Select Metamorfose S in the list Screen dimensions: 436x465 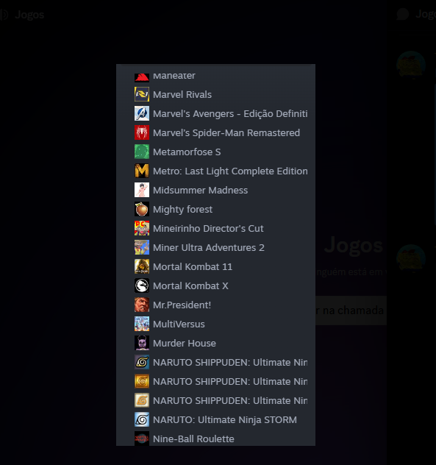click(187, 152)
